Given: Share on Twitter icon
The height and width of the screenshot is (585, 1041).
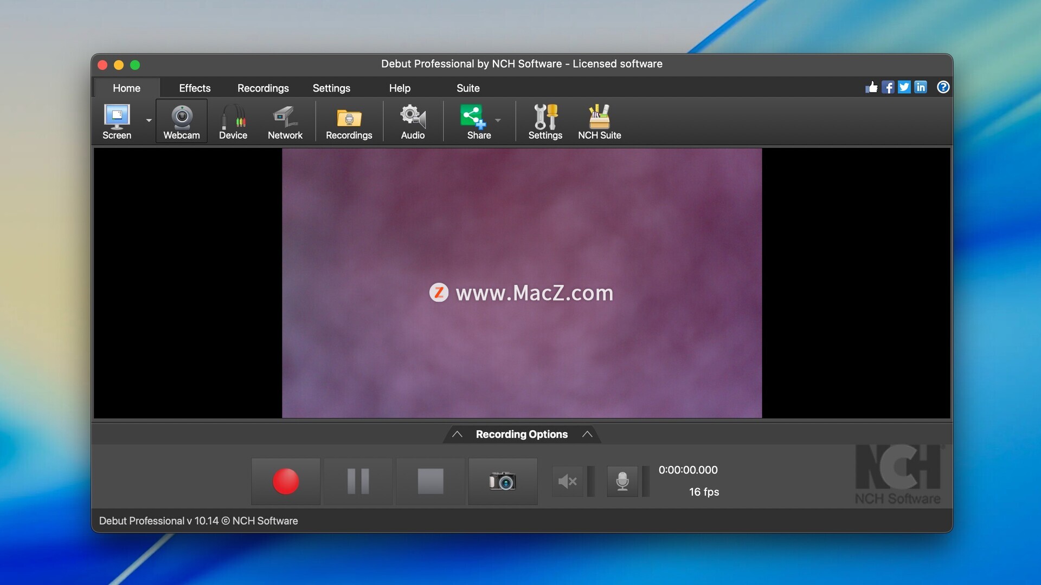Looking at the screenshot, I should tap(904, 87).
